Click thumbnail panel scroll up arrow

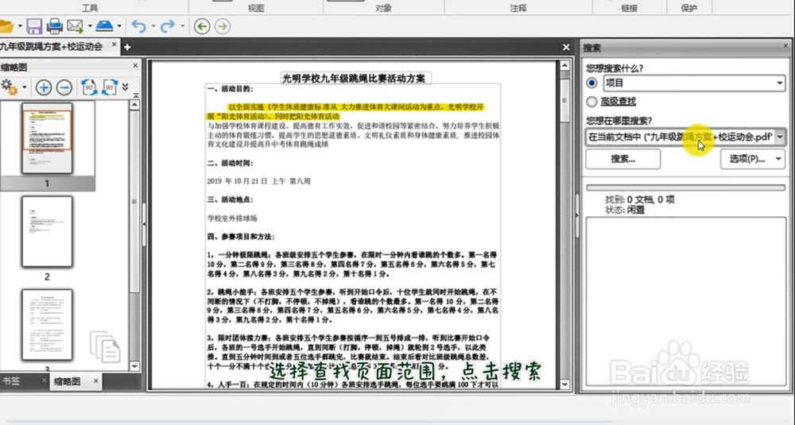(x=134, y=105)
